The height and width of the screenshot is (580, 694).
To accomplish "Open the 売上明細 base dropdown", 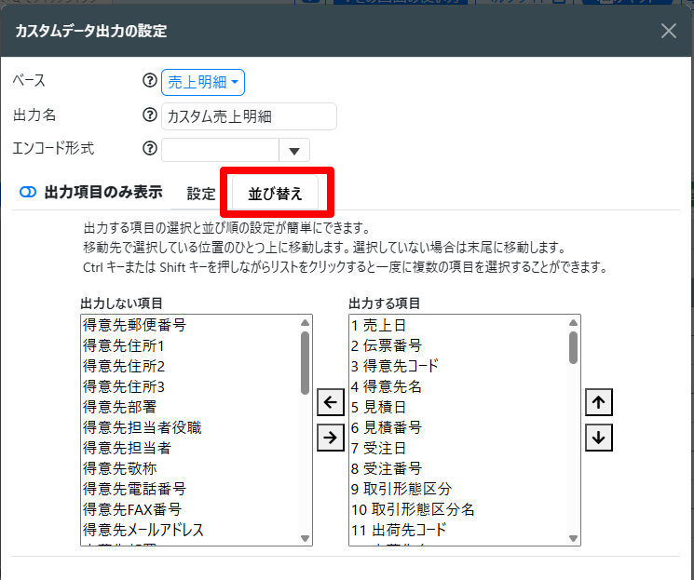I will tap(203, 83).
